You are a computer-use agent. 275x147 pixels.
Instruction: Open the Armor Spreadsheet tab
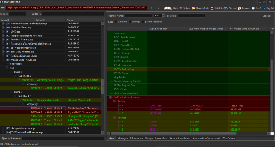[180, 138]
